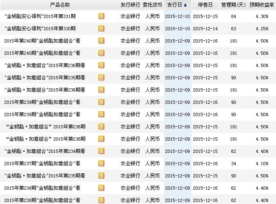Sort by the 委托货币 column header
Screen dimensions: 276x204
[x=152, y=5]
